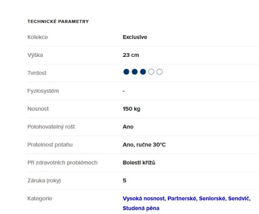259x214 pixels.
Task: Click the Záruka (roky) label
Action: 44,181
